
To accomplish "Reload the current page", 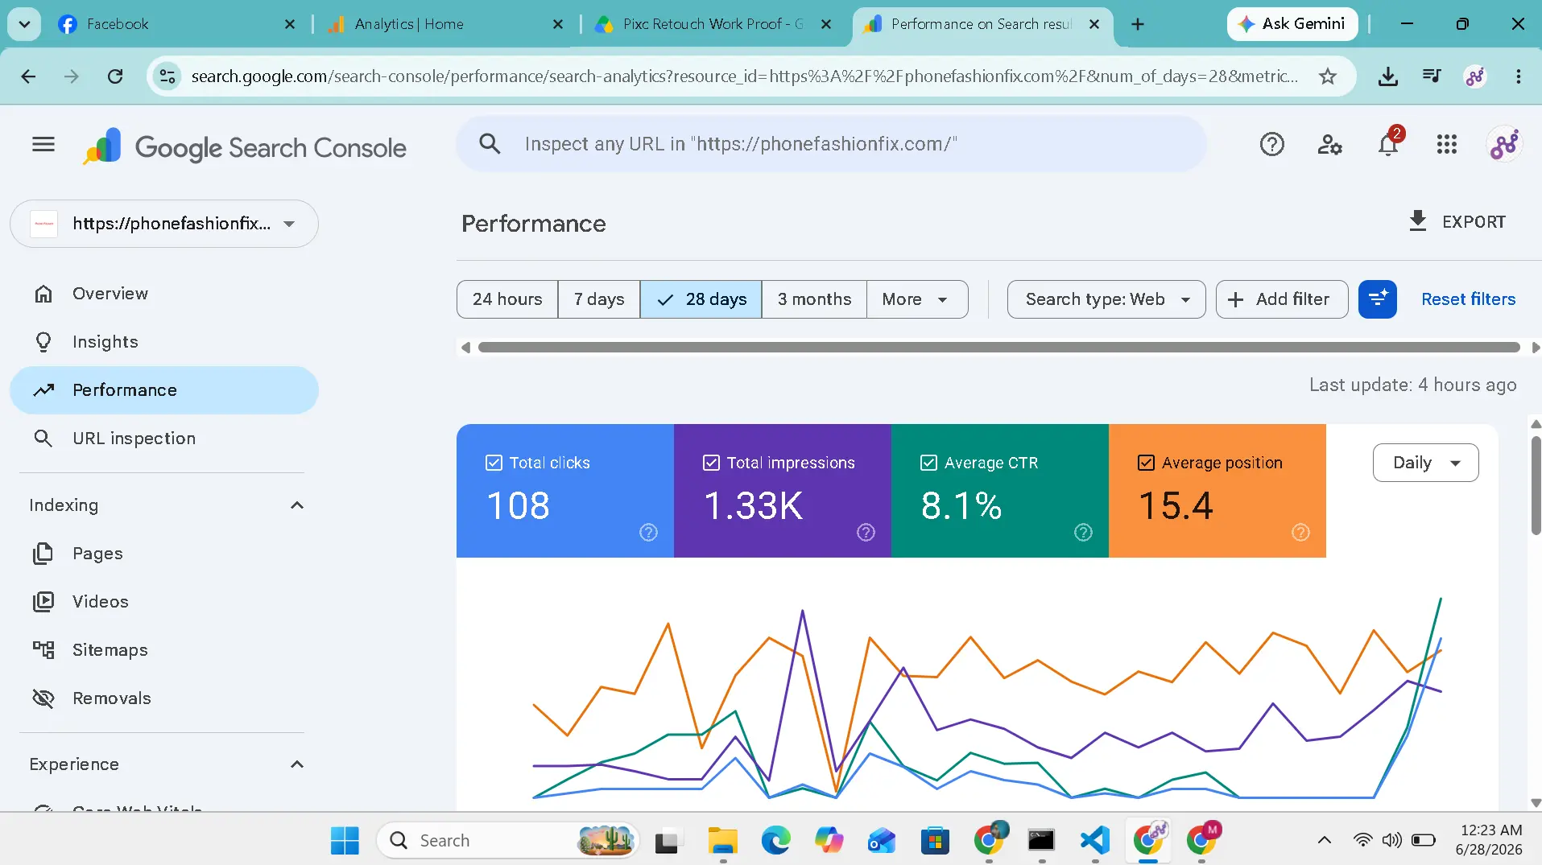I will [x=115, y=76].
